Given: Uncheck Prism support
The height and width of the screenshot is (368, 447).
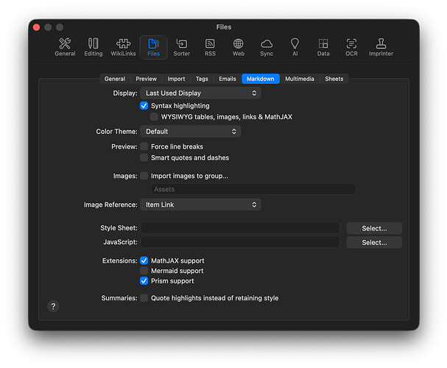Looking at the screenshot, I should click(x=144, y=281).
